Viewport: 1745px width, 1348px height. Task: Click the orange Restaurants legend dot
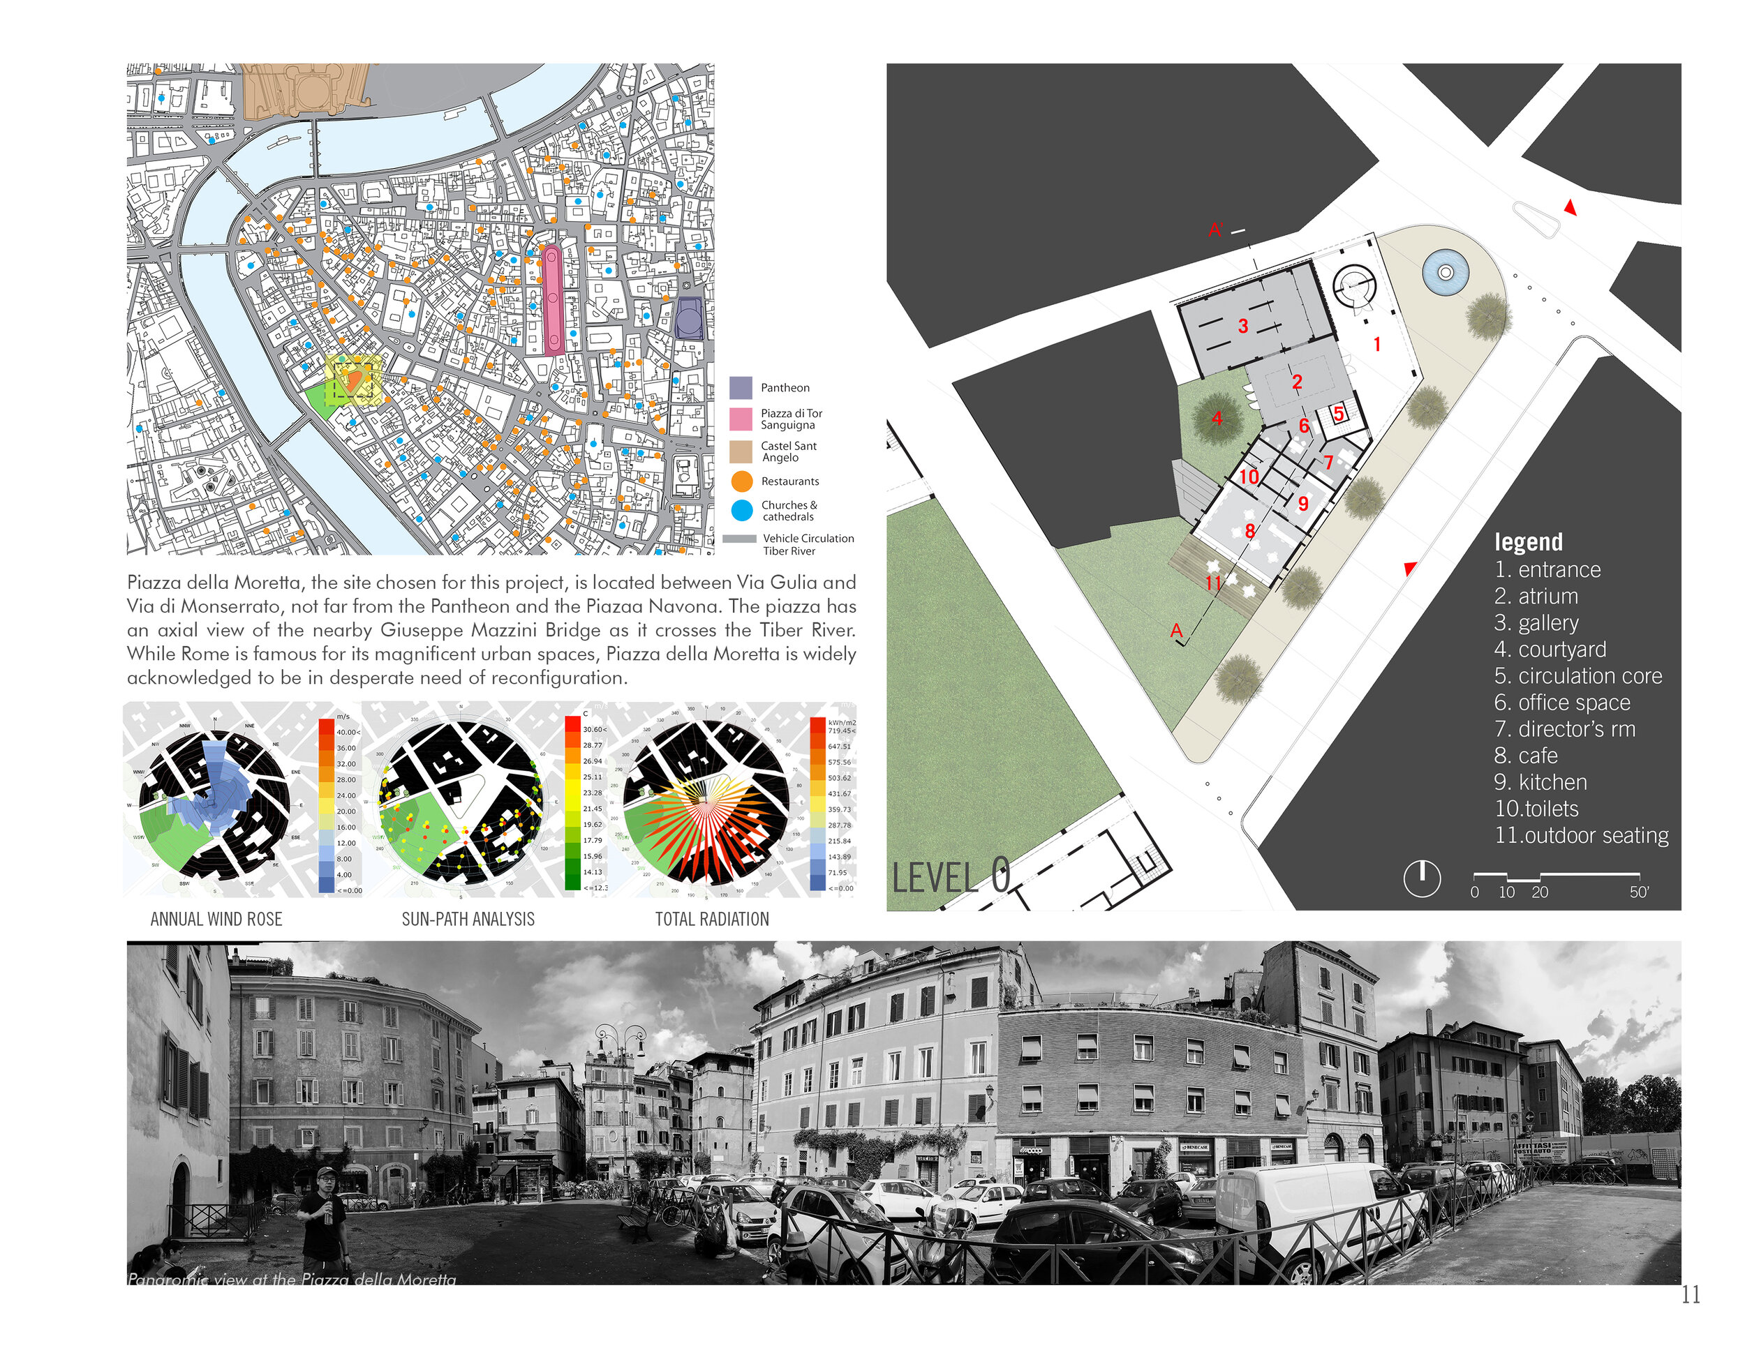coord(742,481)
